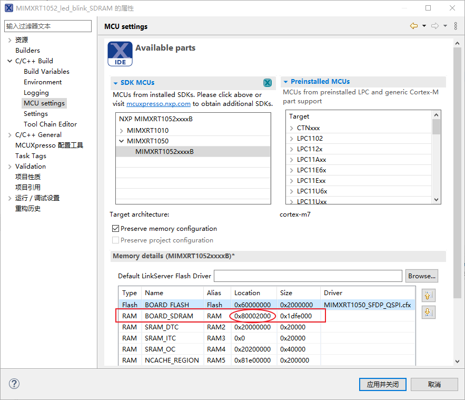Select the NCACHE_REGION memory row name

tap(172, 360)
